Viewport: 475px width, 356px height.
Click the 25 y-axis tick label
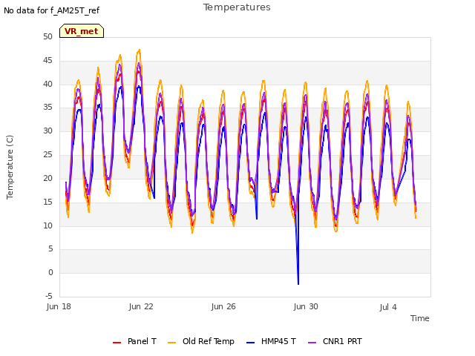pyautogui.click(x=47, y=155)
